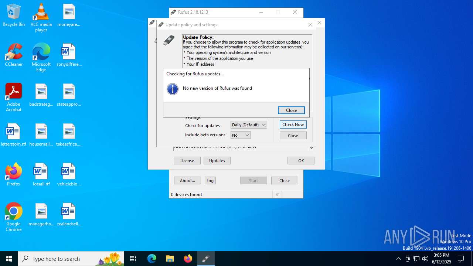Open the volume control in tray
This screenshot has width=473, height=266.
[x=425, y=259]
